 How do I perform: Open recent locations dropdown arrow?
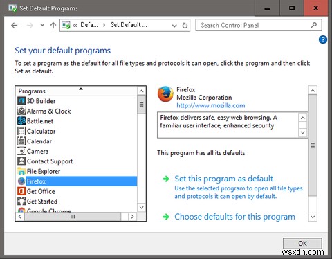tap(42, 25)
